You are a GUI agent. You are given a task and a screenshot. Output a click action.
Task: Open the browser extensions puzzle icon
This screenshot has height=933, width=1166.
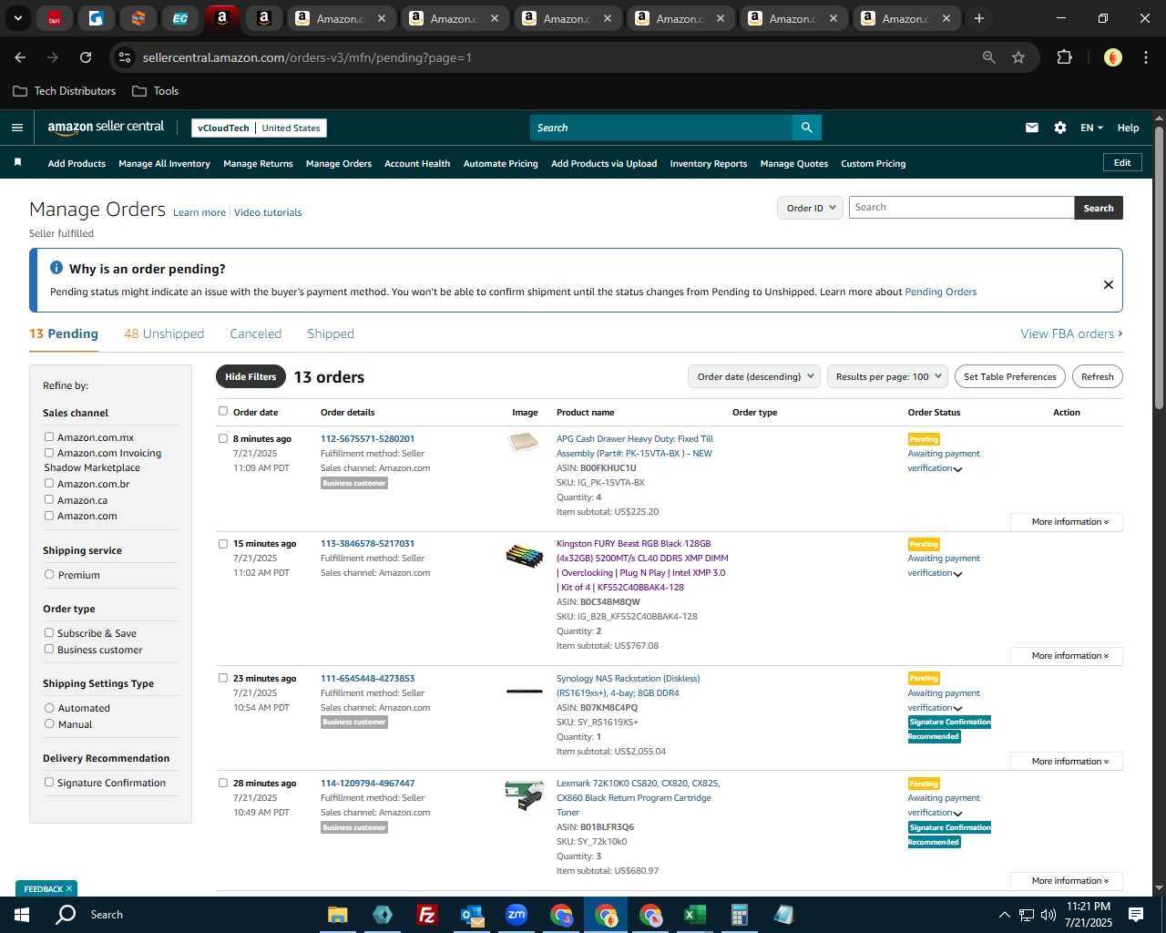click(1064, 57)
